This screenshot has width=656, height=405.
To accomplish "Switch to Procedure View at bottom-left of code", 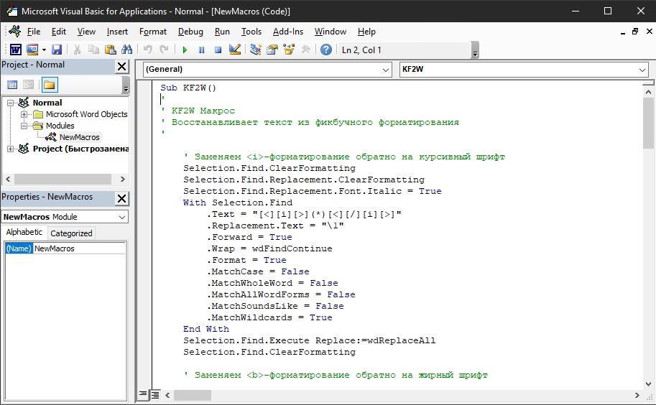I will (x=144, y=394).
